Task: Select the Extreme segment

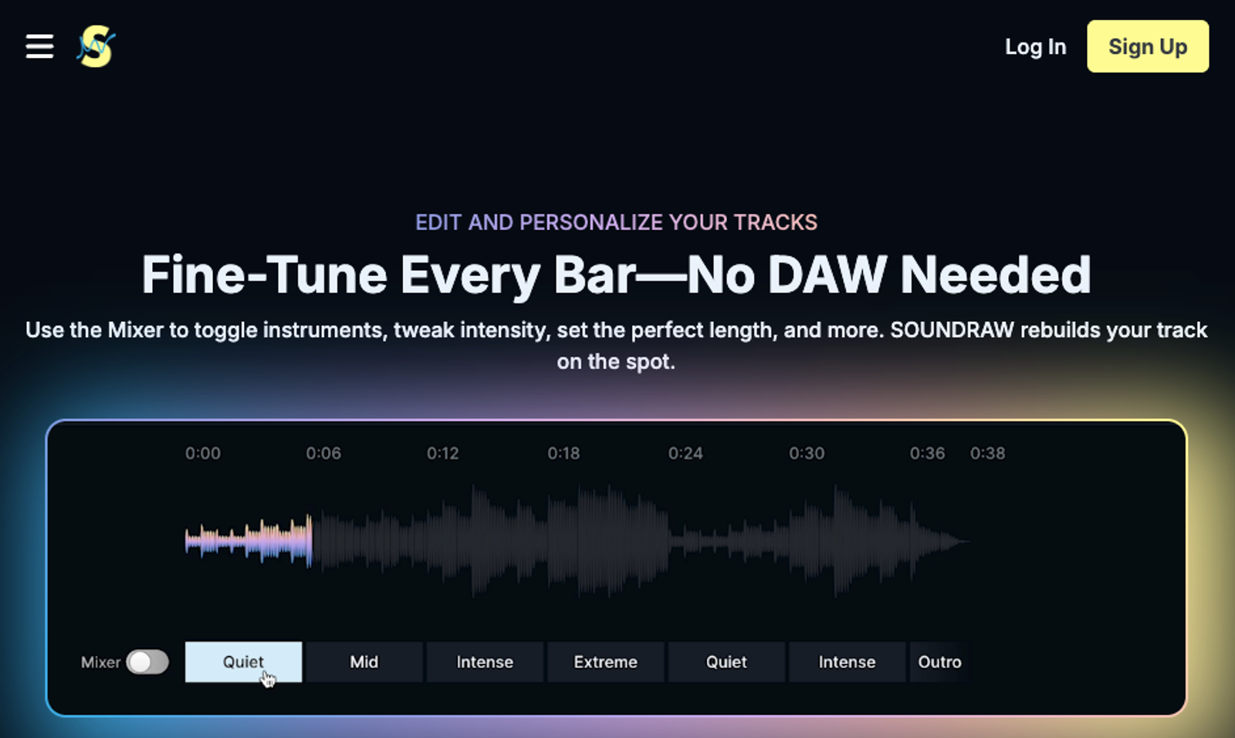Action: (606, 662)
